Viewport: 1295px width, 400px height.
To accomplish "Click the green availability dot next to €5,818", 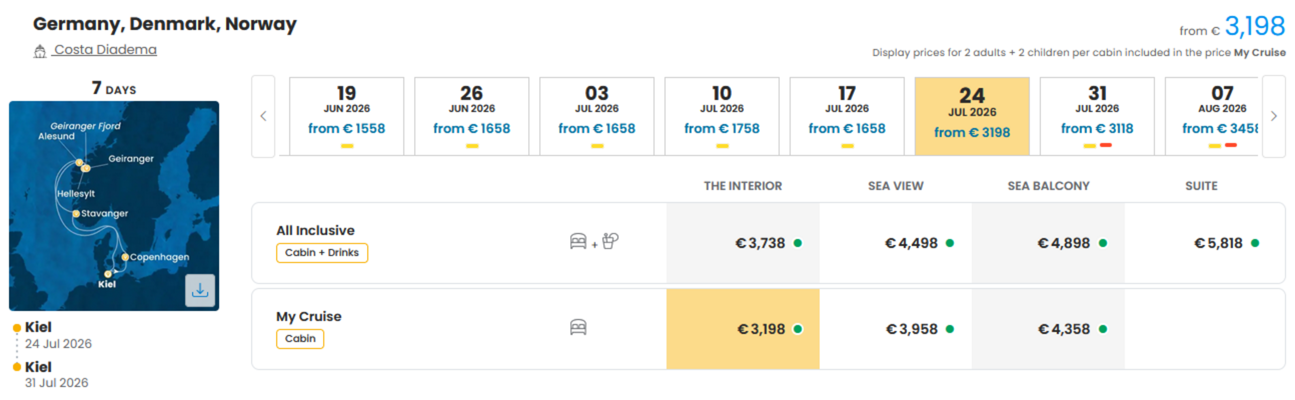I will pos(1255,243).
